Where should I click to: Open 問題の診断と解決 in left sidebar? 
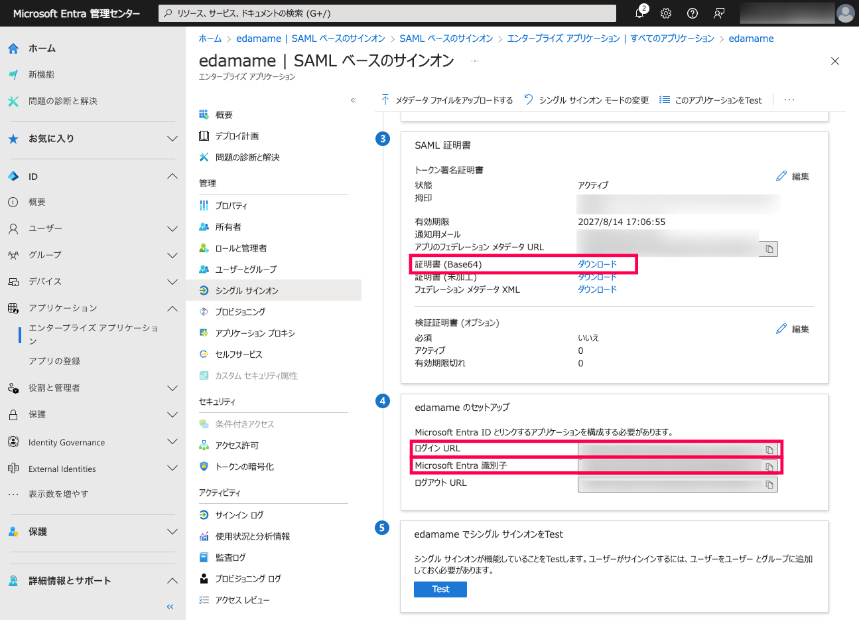point(62,102)
